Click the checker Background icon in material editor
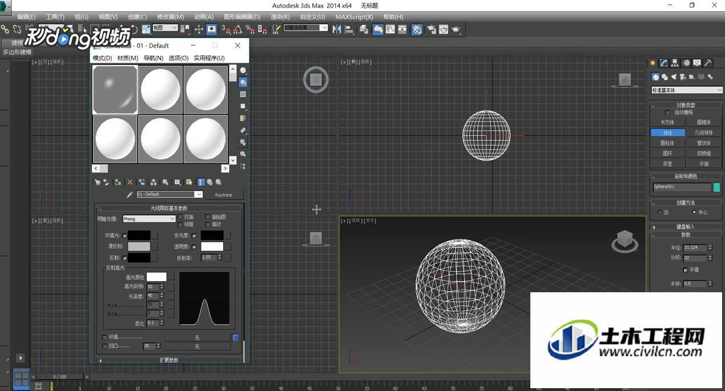725x391 pixels. pos(243,95)
